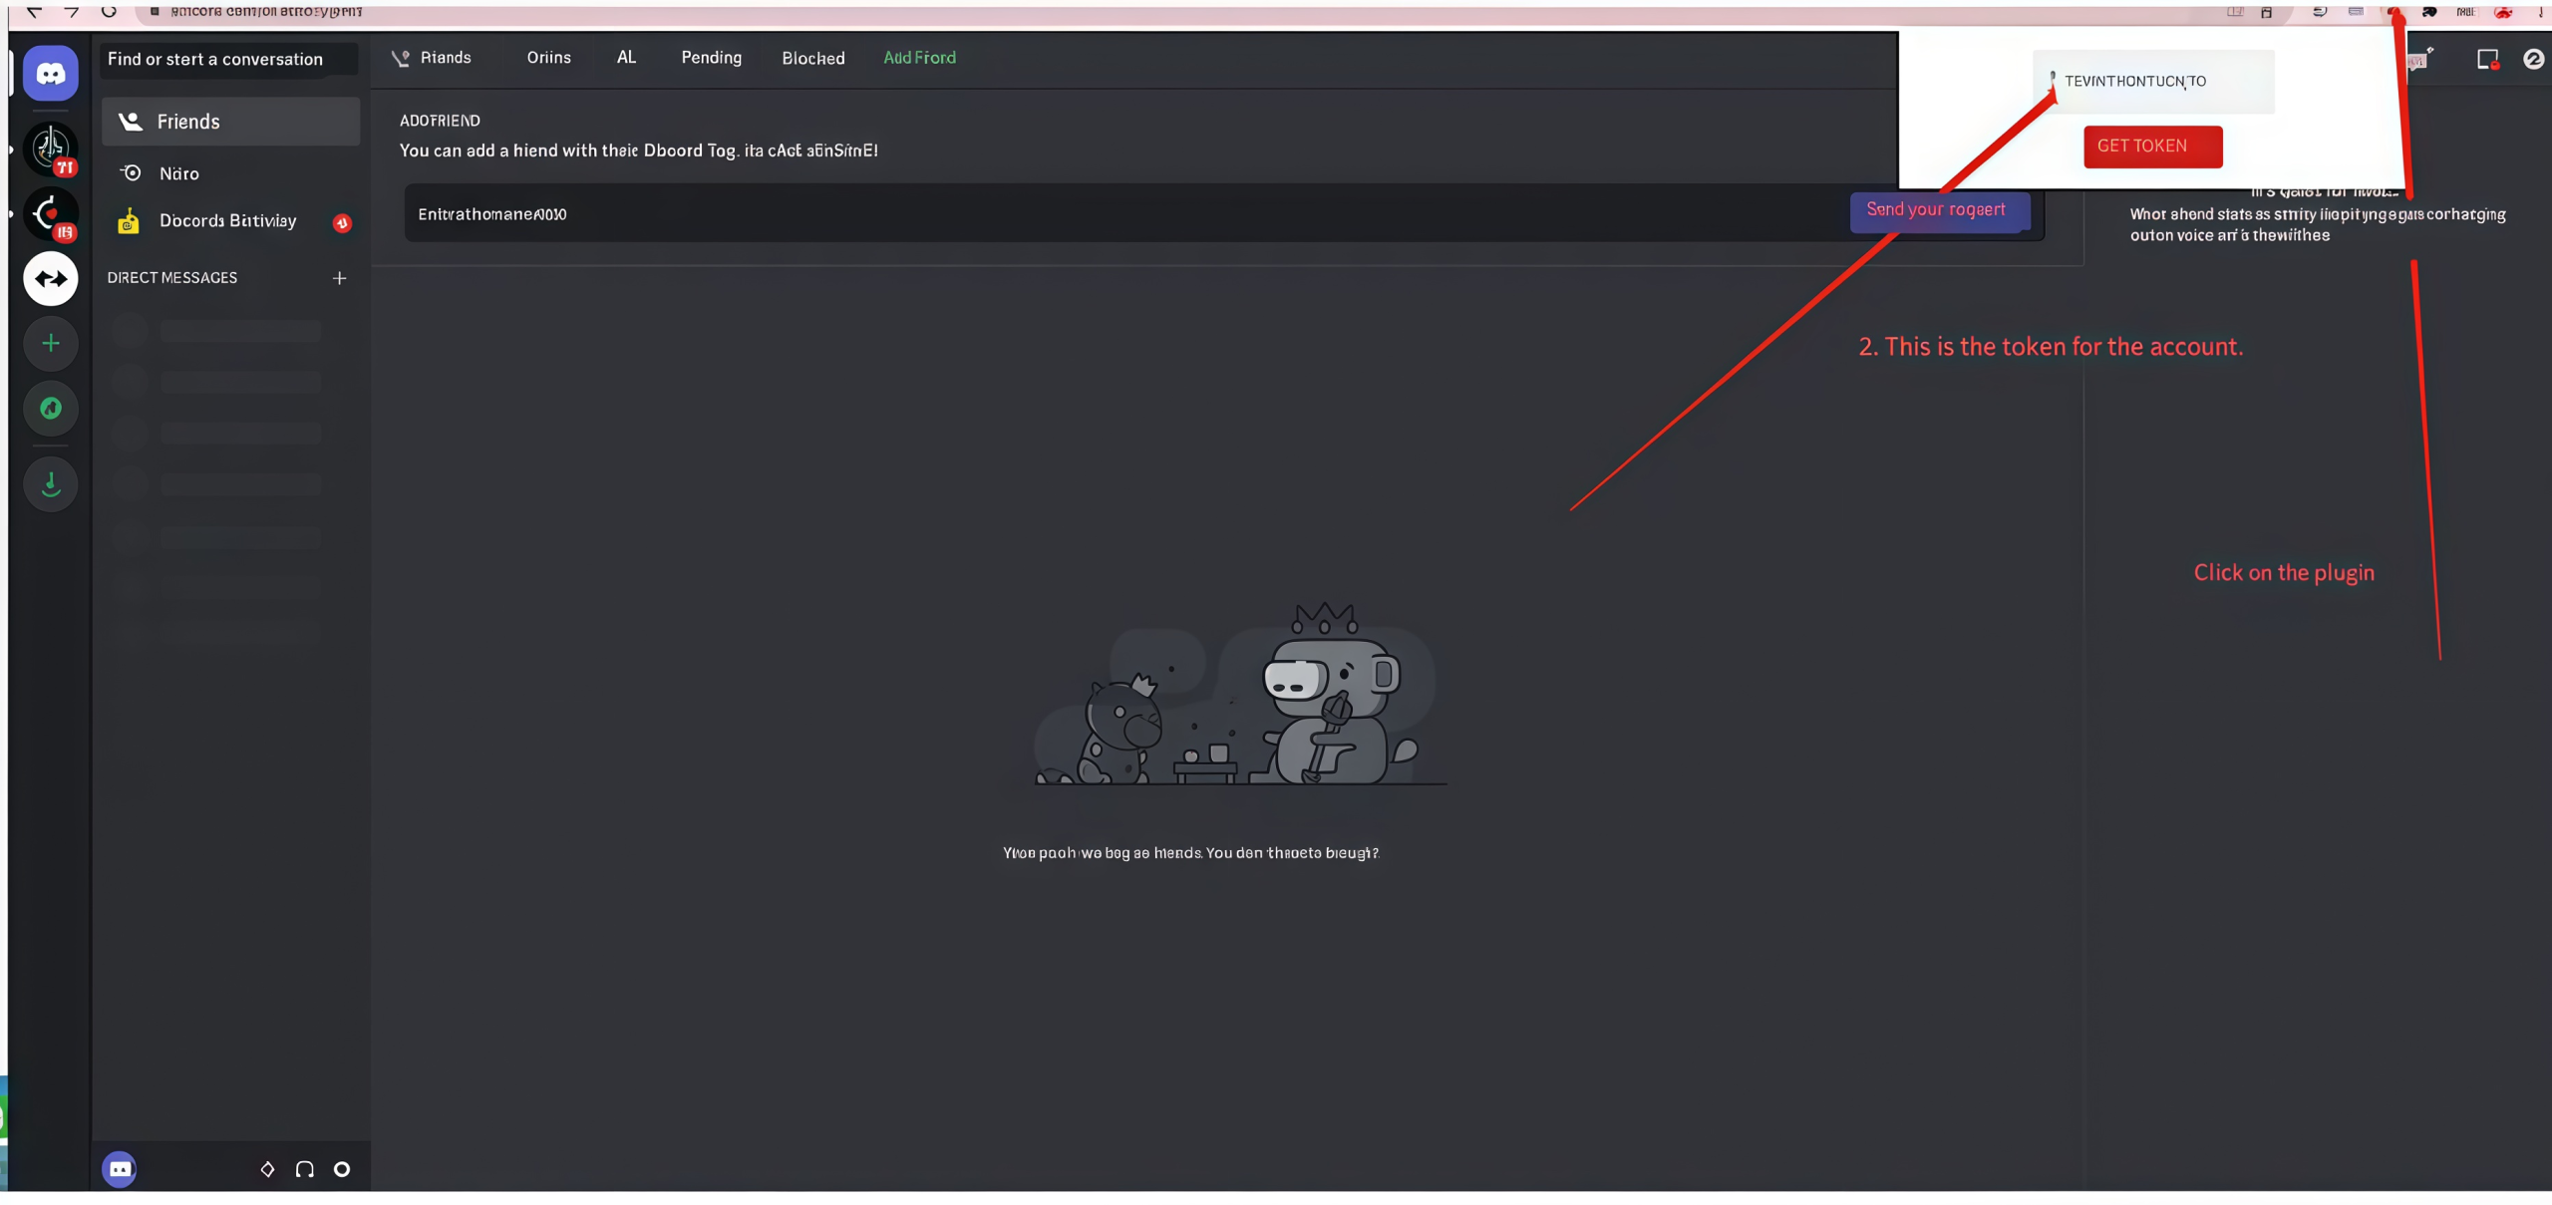Open the server with the red notification badge
The height and width of the screenshot is (1205, 2552).
point(50,150)
